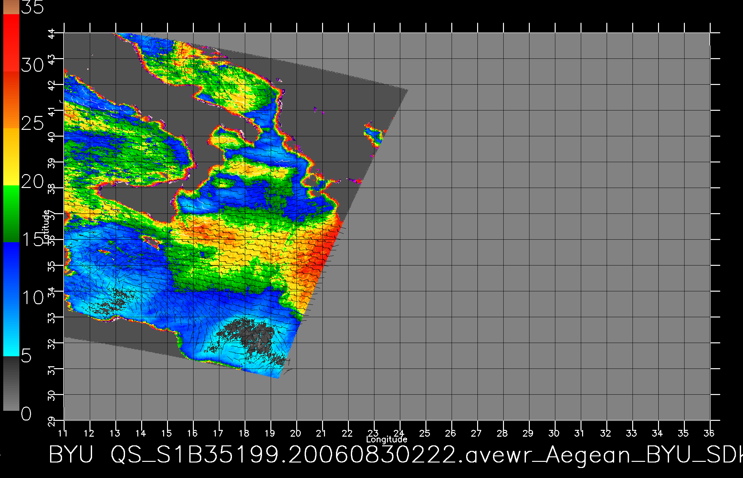
Task: Click latitude tick label 33
Action: click(x=52, y=317)
